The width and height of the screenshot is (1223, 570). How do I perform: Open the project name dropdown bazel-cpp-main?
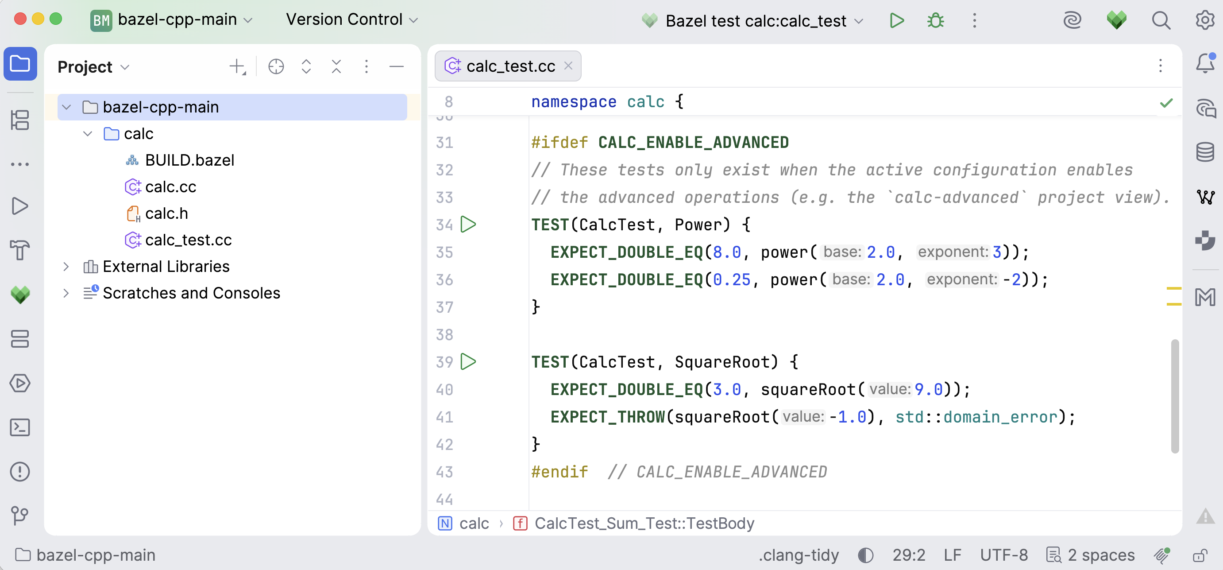click(173, 20)
